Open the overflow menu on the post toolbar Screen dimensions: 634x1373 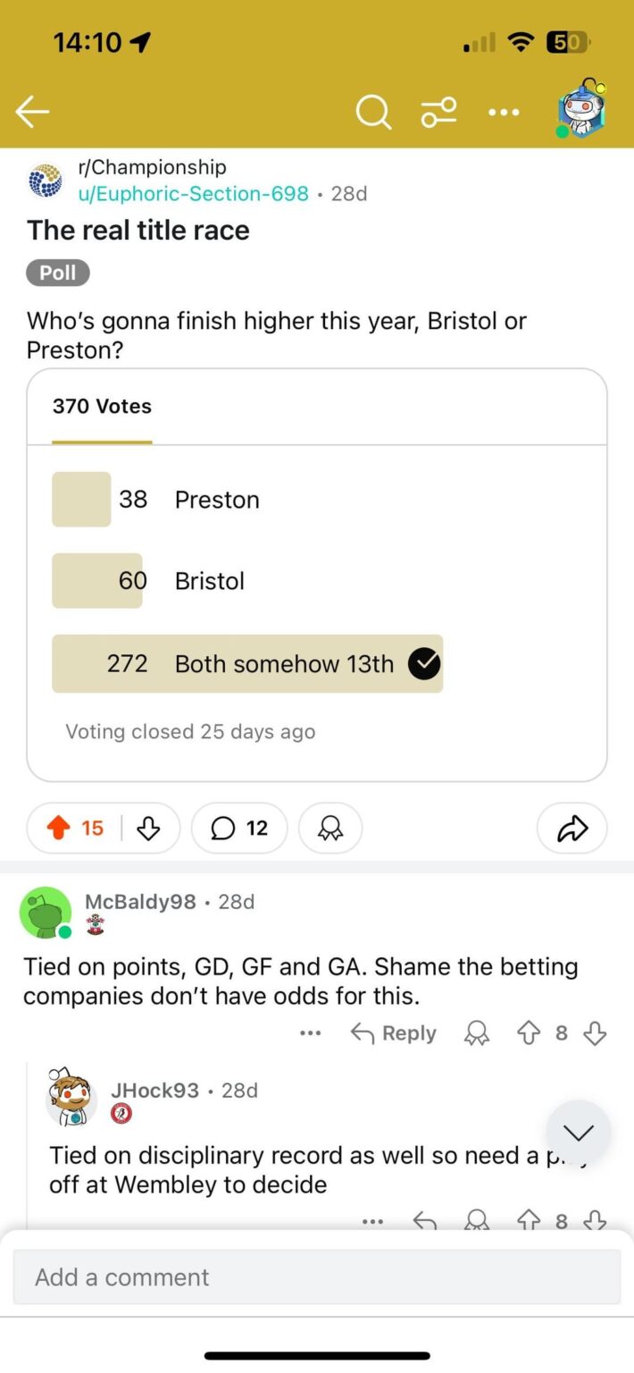504,112
